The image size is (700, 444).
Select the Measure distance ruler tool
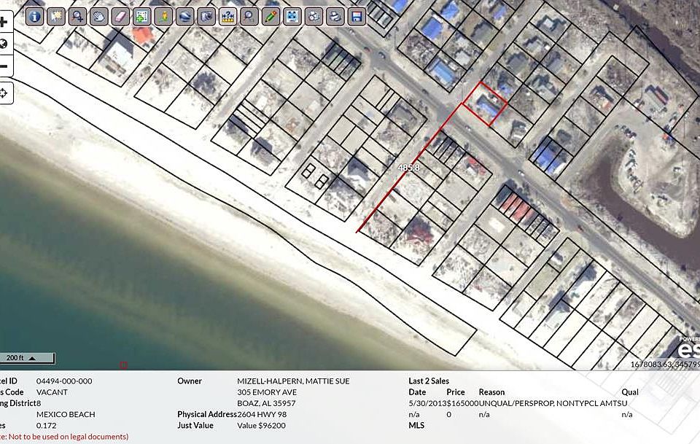coord(227,17)
